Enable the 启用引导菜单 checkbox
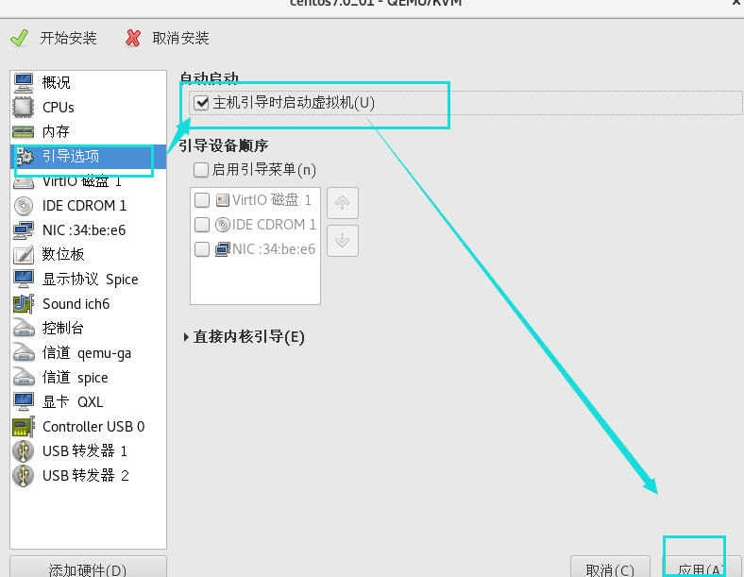 [x=201, y=170]
